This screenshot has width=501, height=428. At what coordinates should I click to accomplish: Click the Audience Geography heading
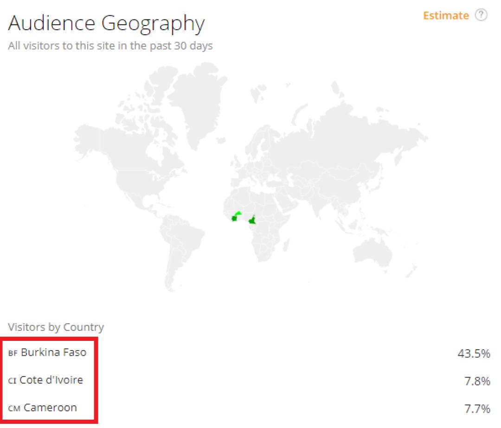106,23
